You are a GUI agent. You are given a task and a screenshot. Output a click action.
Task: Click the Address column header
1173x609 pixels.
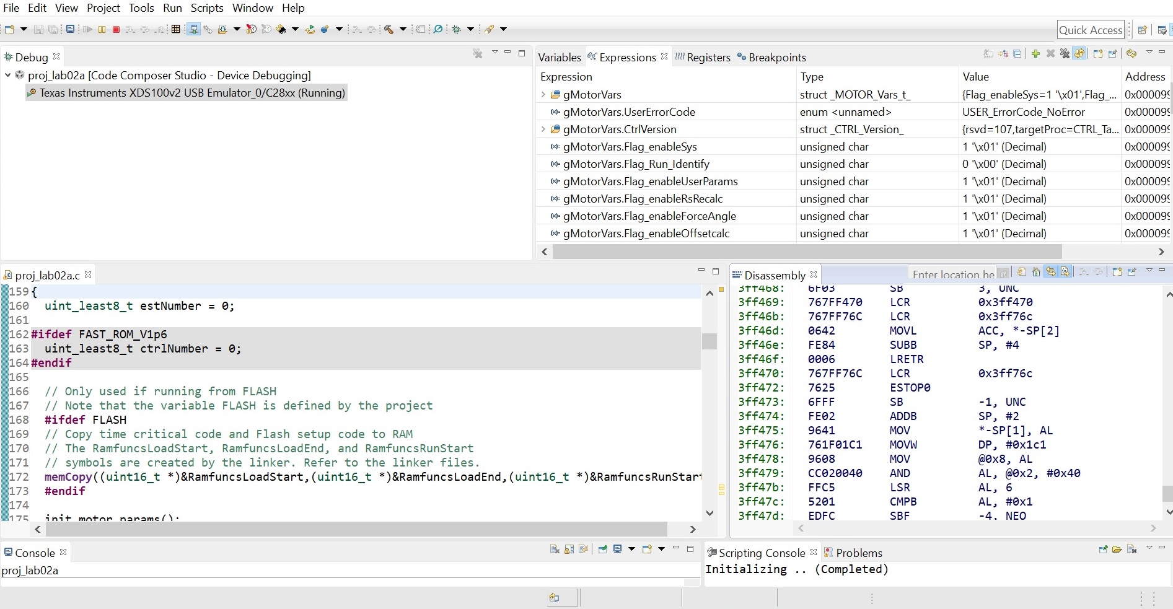coord(1145,76)
